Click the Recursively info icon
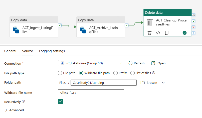Image resolution: width=202 pixels, height=118 pixels. [23, 101]
